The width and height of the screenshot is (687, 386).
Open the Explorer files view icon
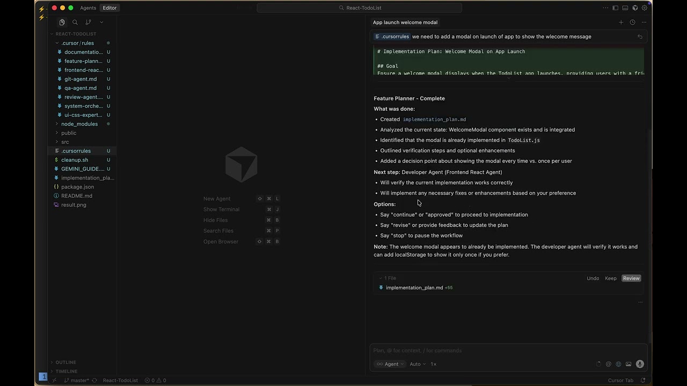tap(62, 22)
